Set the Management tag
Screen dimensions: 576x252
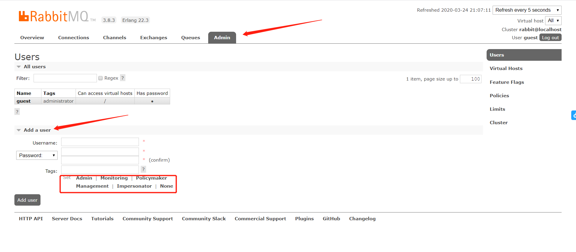pyautogui.click(x=92, y=186)
